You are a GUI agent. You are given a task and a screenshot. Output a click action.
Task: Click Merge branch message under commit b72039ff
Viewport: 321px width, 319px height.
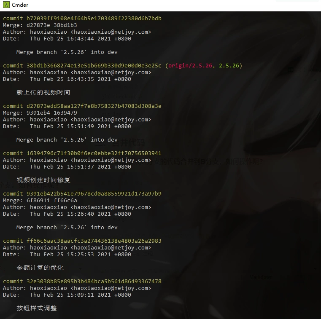click(67, 52)
